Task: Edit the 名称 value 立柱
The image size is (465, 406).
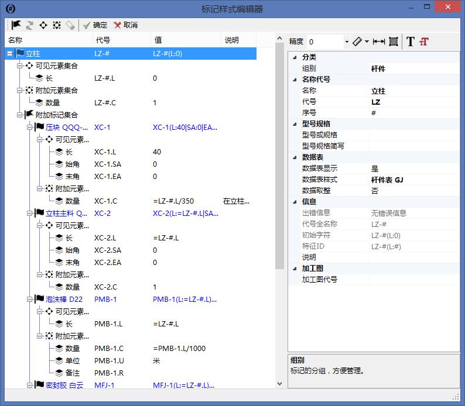Action: [414, 91]
